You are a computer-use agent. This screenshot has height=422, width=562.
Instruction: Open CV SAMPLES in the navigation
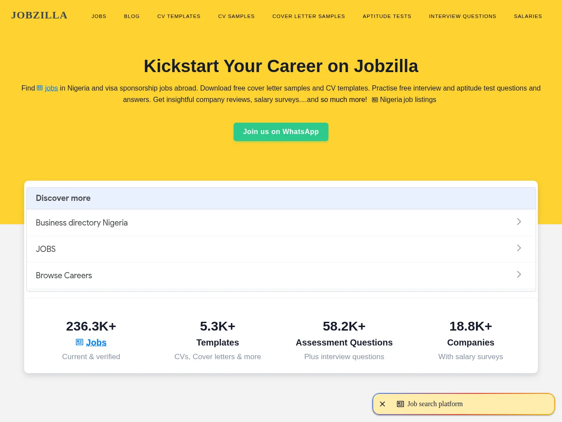[236, 16]
